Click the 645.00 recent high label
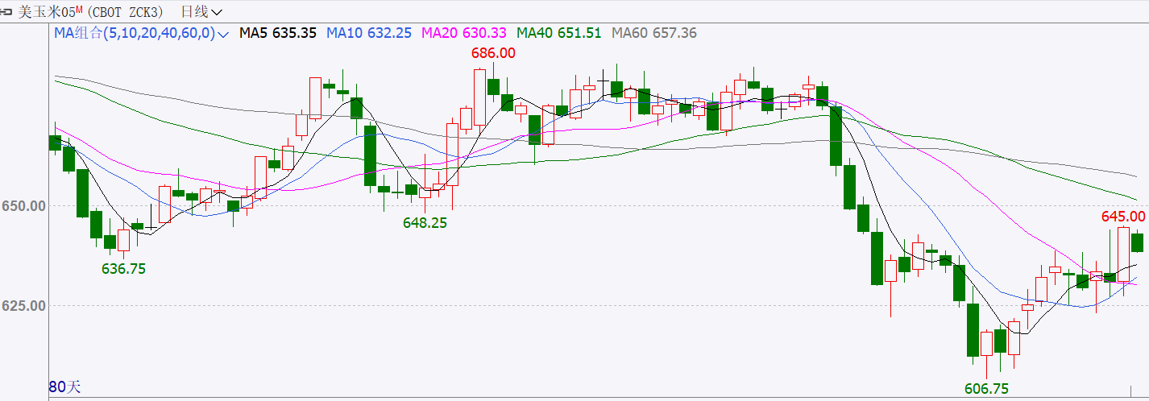The width and height of the screenshot is (1149, 401). tap(1123, 217)
